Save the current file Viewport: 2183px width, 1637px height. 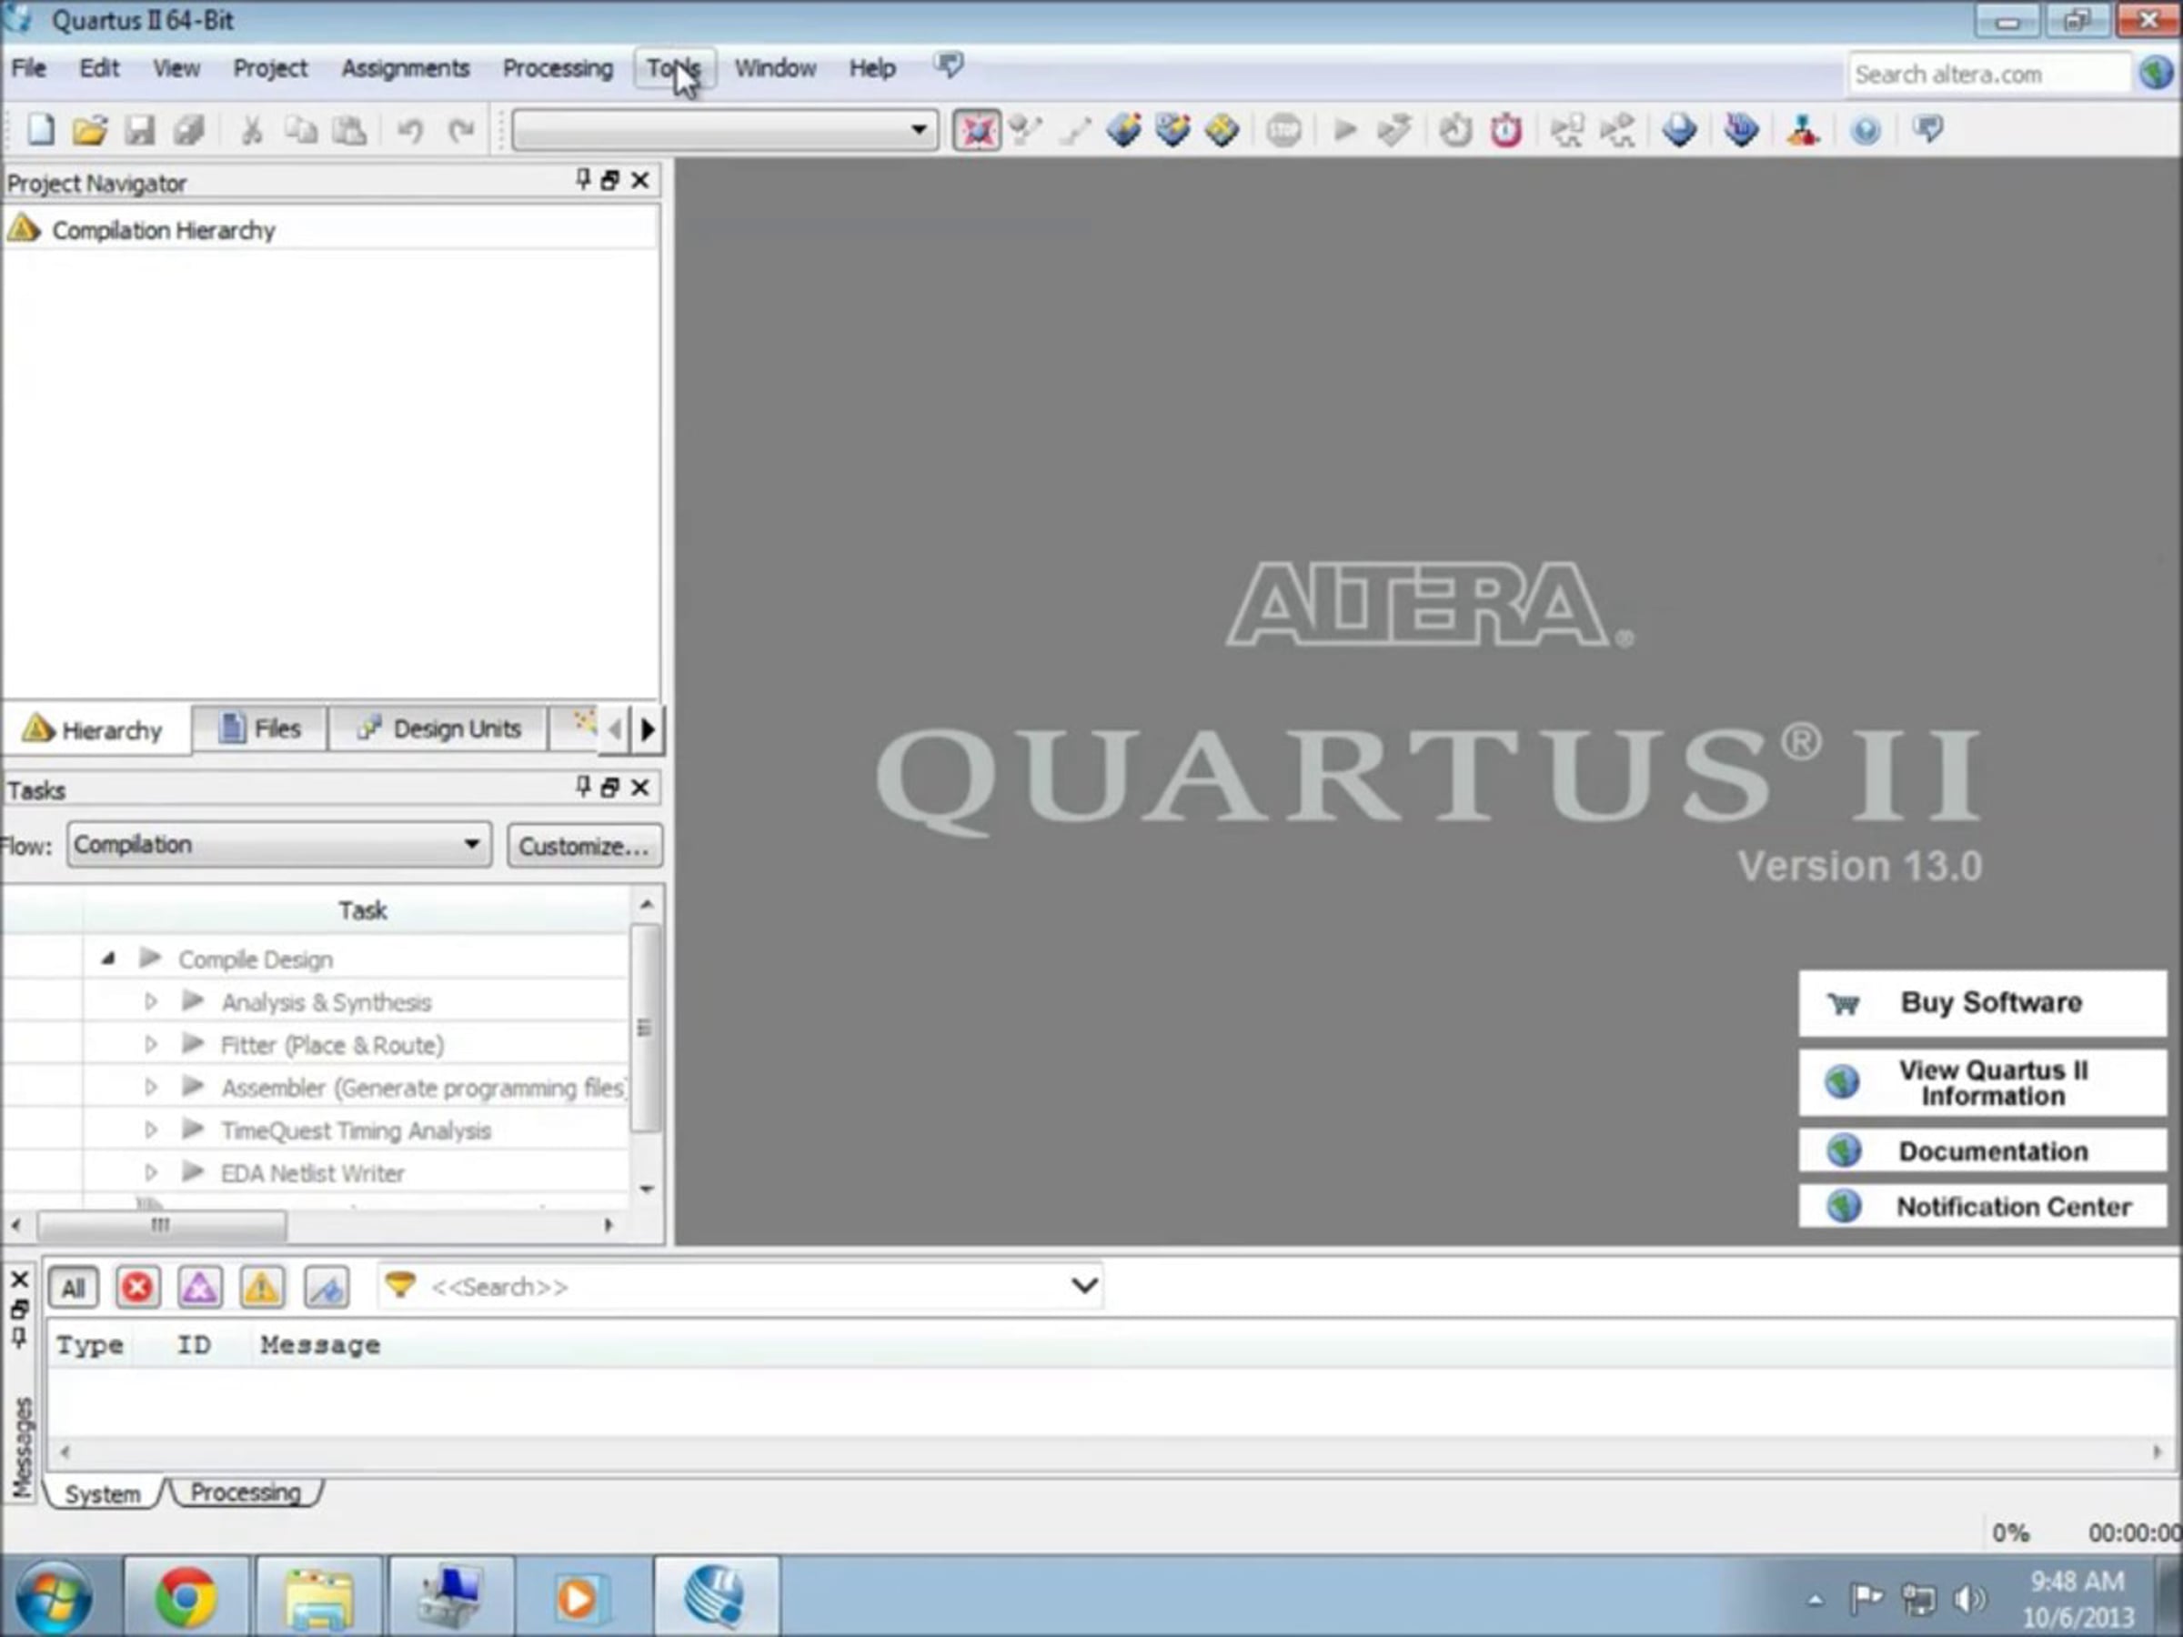139,129
